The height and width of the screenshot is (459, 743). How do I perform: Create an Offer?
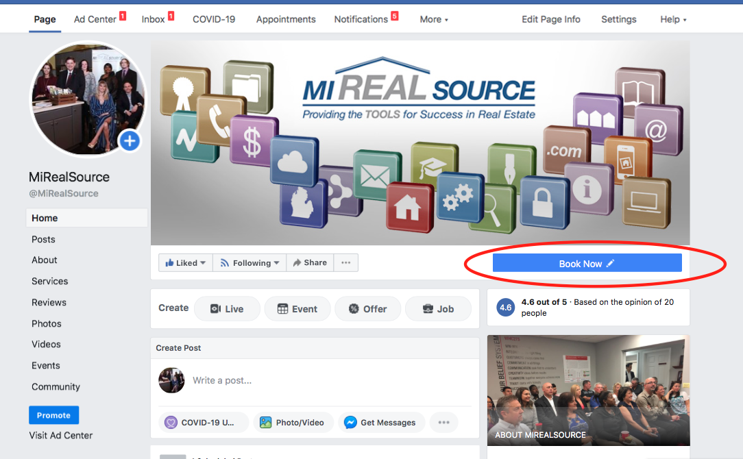pyautogui.click(x=367, y=309)
